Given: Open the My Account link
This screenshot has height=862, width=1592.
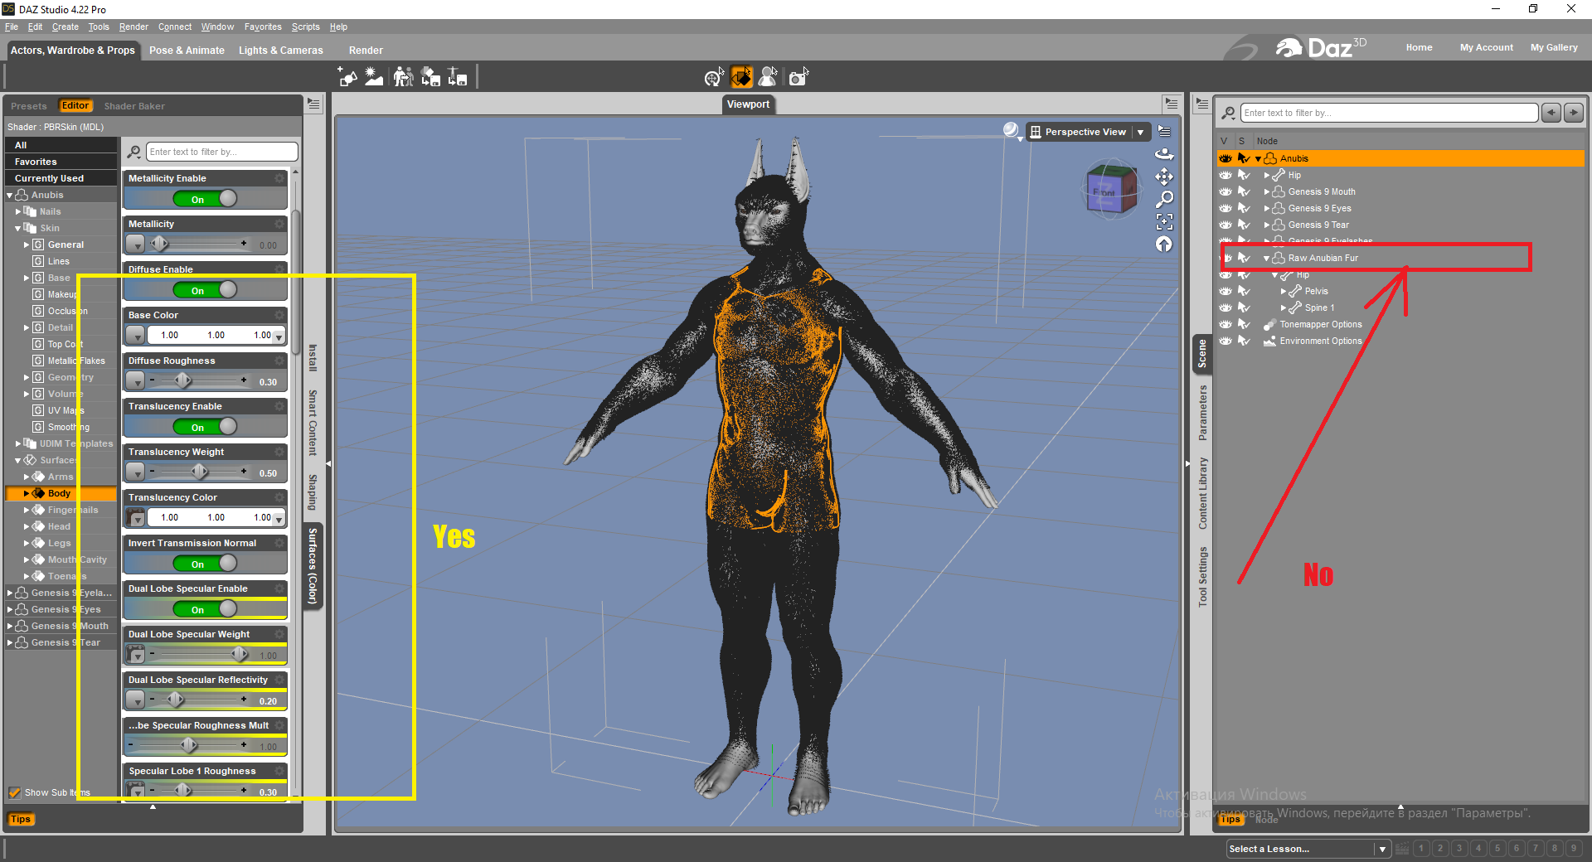Looking at the screenshot, I should [x=1486, y=47].
